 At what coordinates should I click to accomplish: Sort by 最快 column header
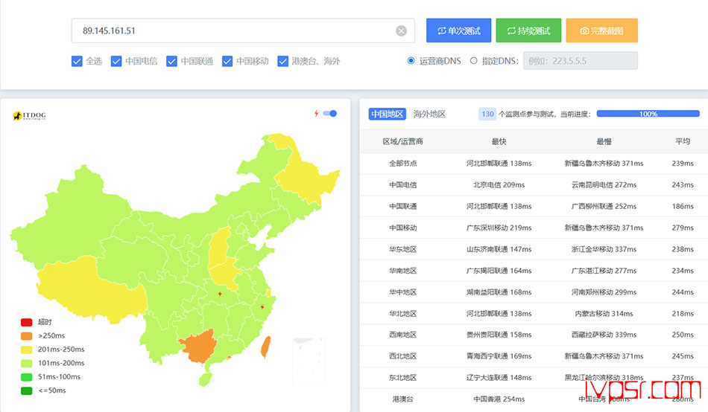[499, 141]
